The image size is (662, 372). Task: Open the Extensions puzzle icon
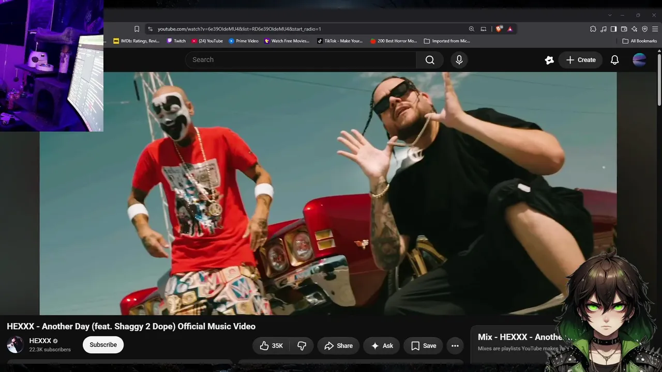click(593, 29)
